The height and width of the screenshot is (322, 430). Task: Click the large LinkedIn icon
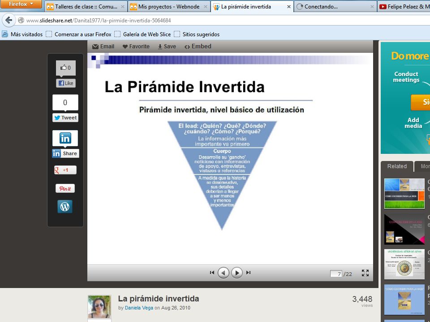(65, 138)
